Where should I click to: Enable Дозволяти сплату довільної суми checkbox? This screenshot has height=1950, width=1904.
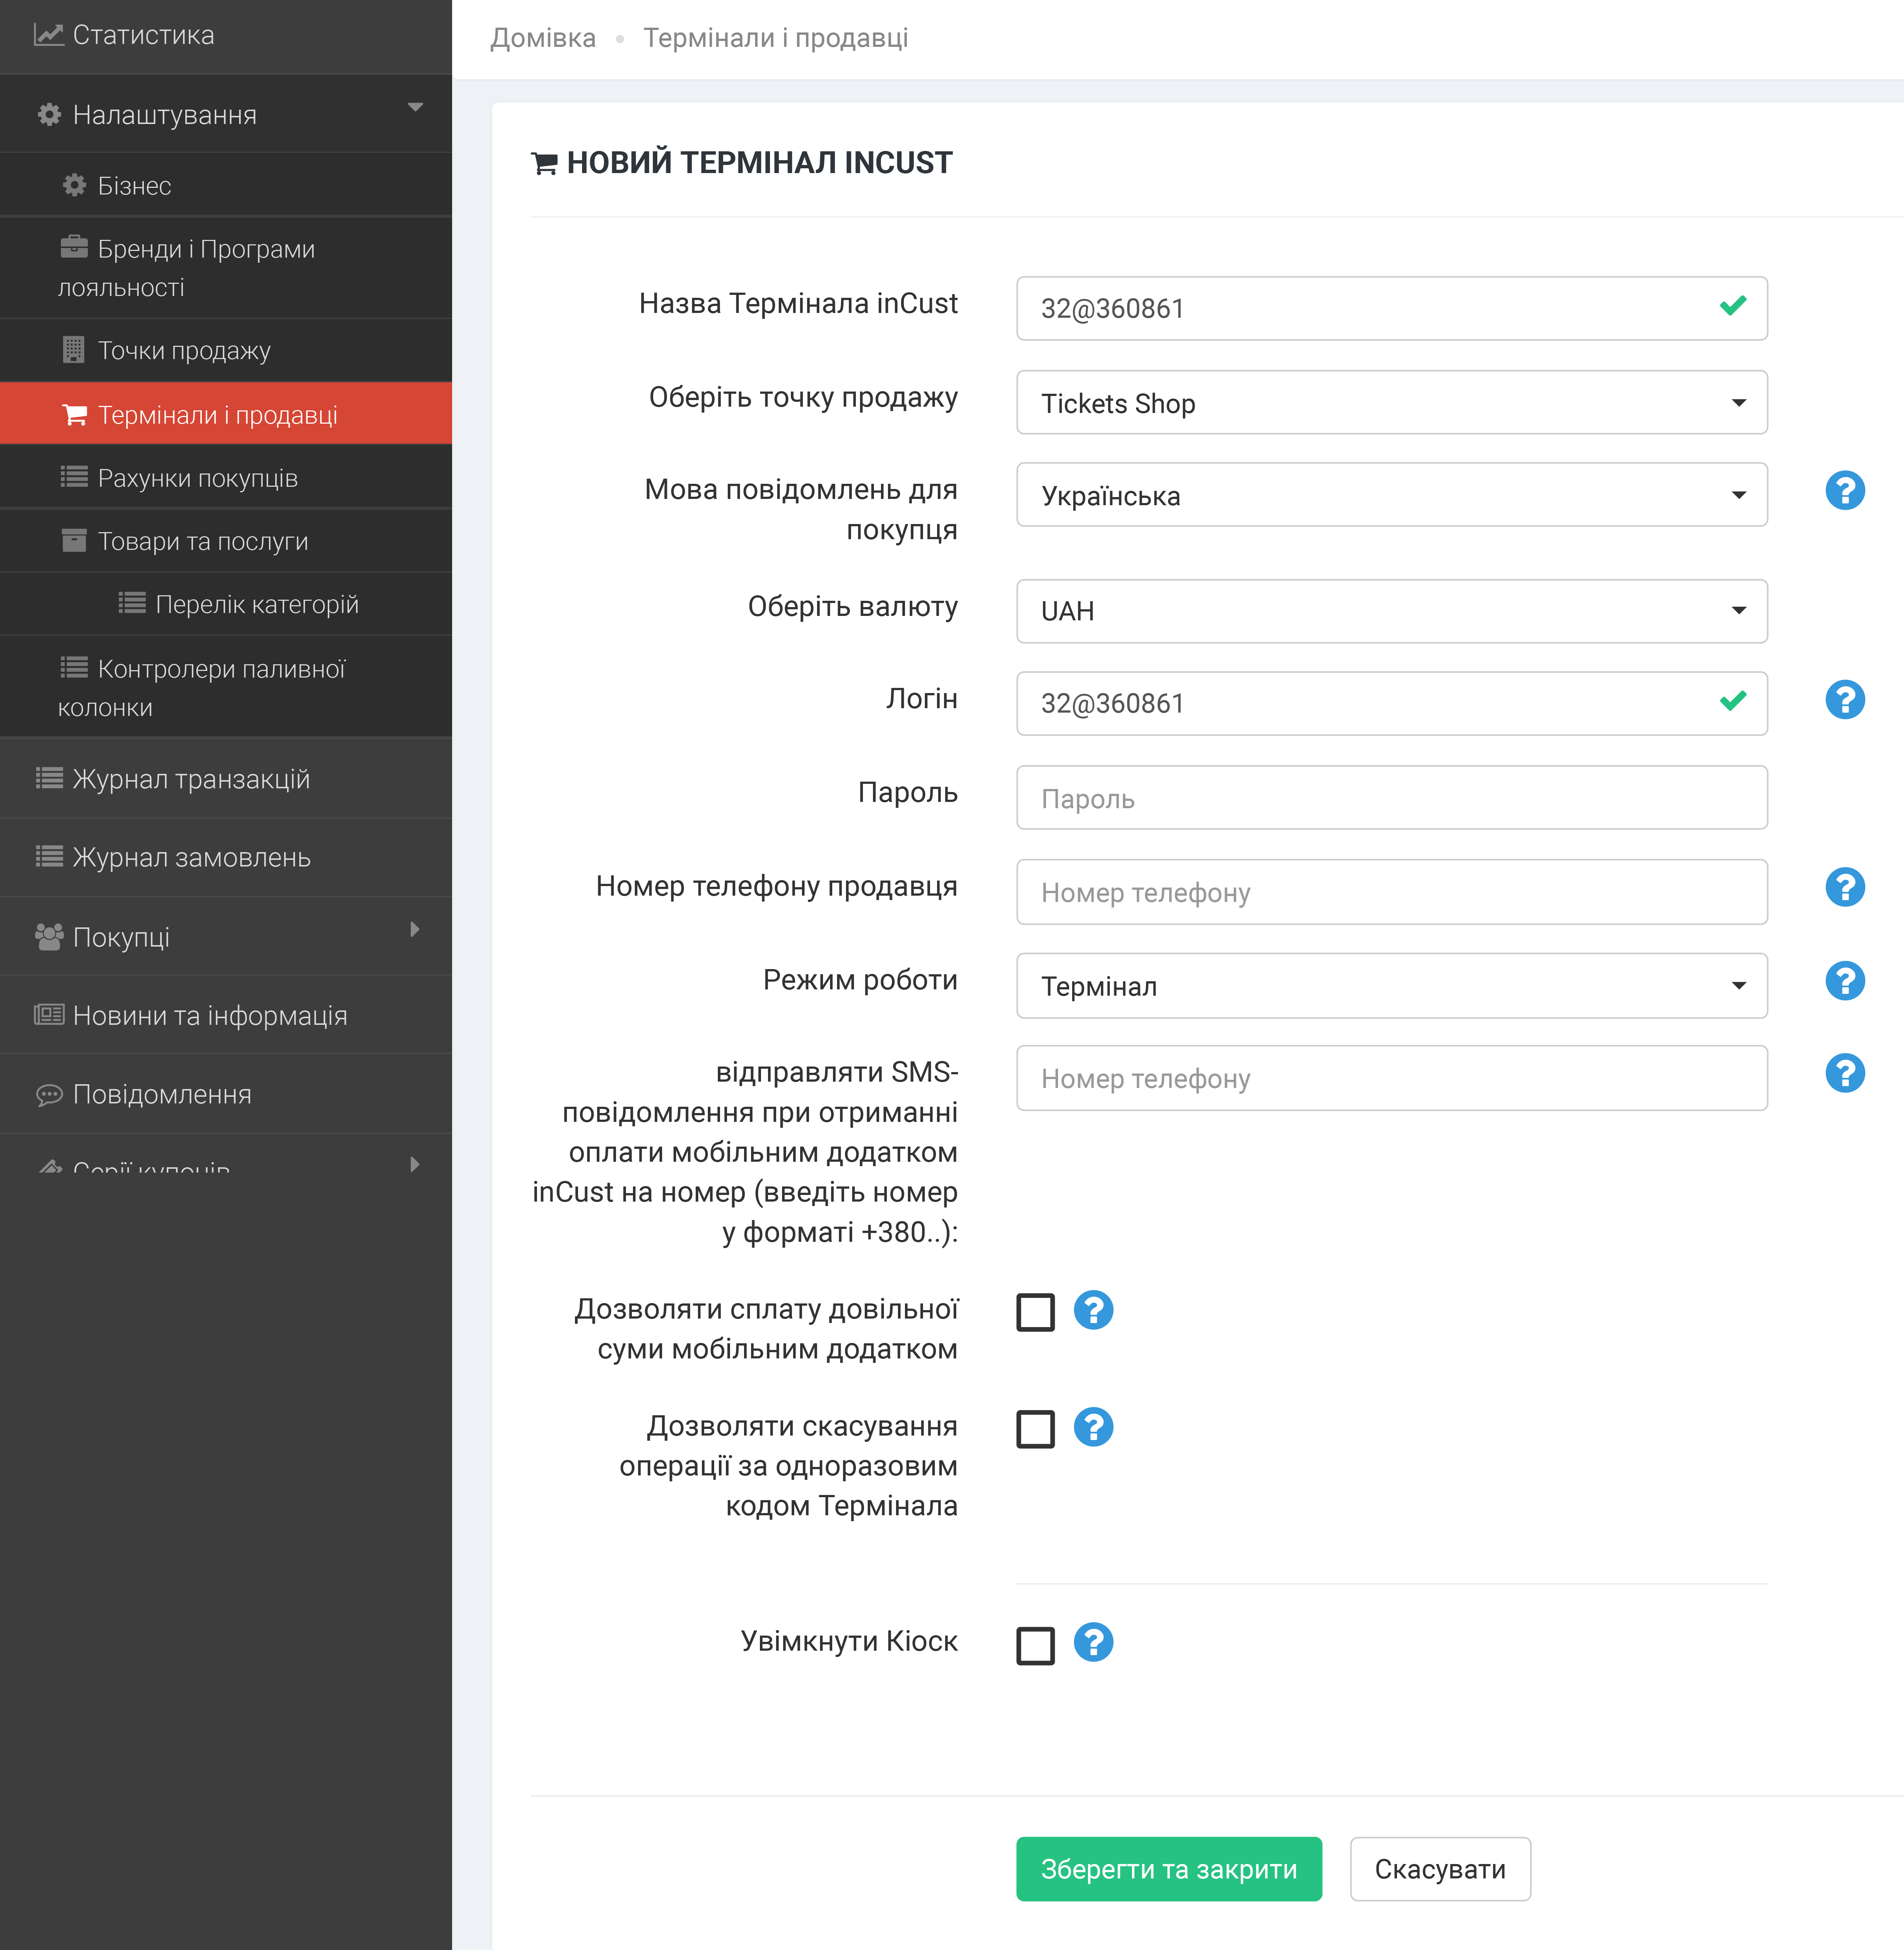pos(1036,1312)
